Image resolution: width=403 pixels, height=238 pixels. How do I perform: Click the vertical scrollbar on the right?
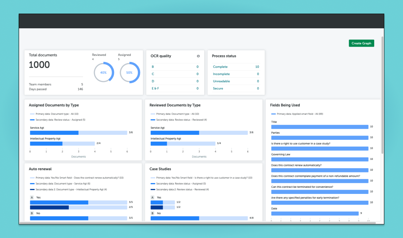(382, 93)
